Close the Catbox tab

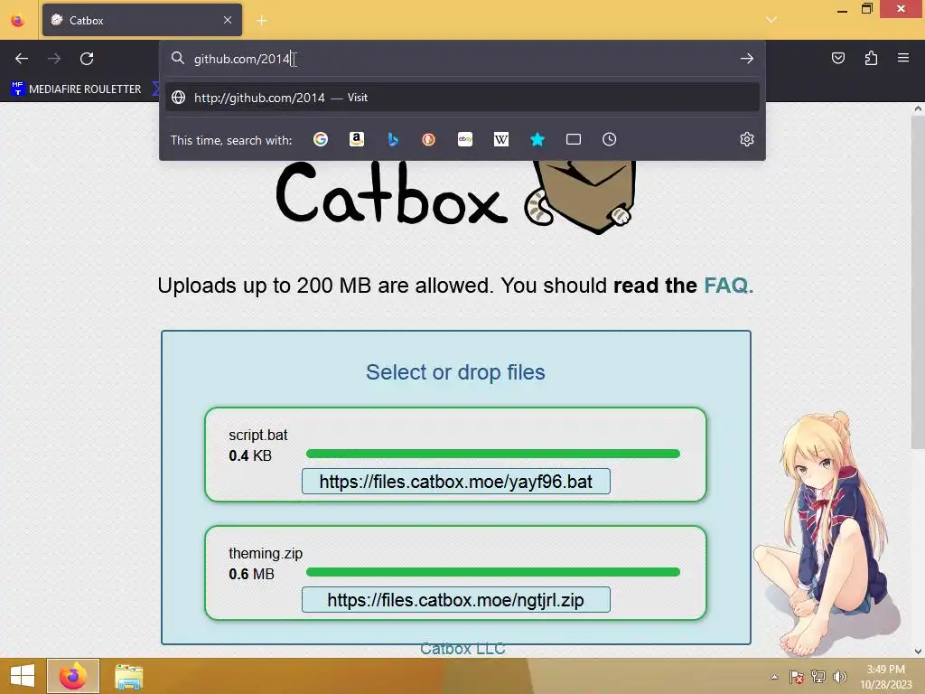tap(228, 20)
